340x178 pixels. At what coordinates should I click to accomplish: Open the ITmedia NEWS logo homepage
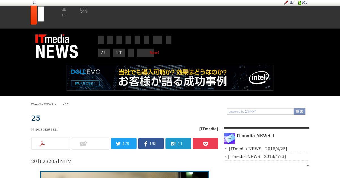(x=57, y=46)
